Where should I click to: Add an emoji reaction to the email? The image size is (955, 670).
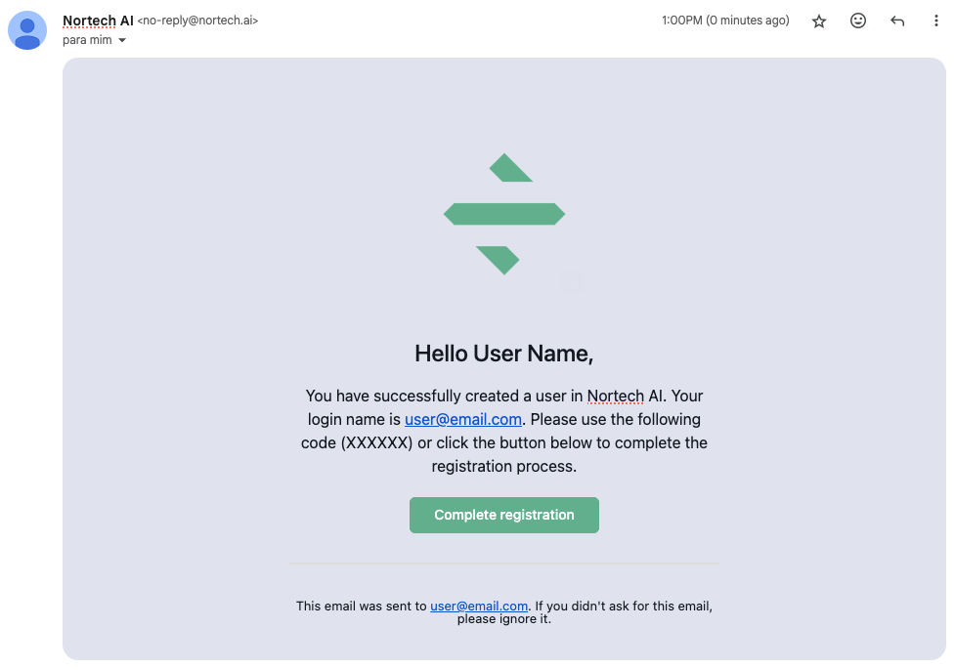click(x=857, y=21)
